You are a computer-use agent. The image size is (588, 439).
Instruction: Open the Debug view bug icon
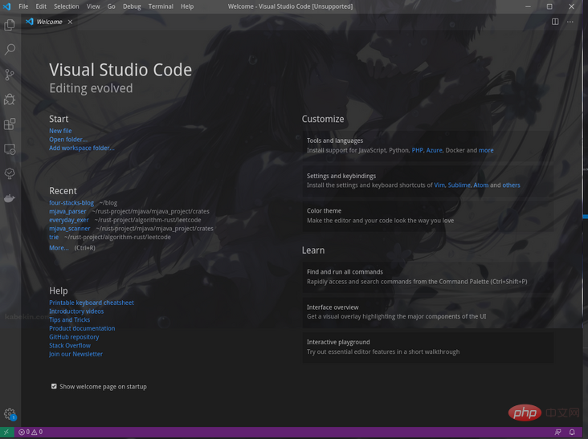pyautogui.click(x=10, y=100)
